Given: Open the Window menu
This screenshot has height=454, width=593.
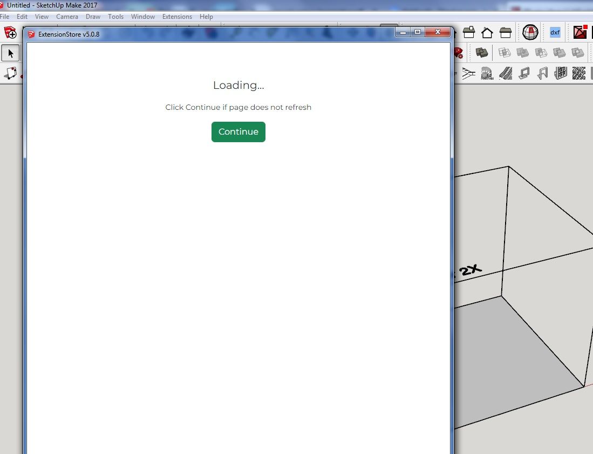Looking at the screenshot, I should (x=143, y=17).
